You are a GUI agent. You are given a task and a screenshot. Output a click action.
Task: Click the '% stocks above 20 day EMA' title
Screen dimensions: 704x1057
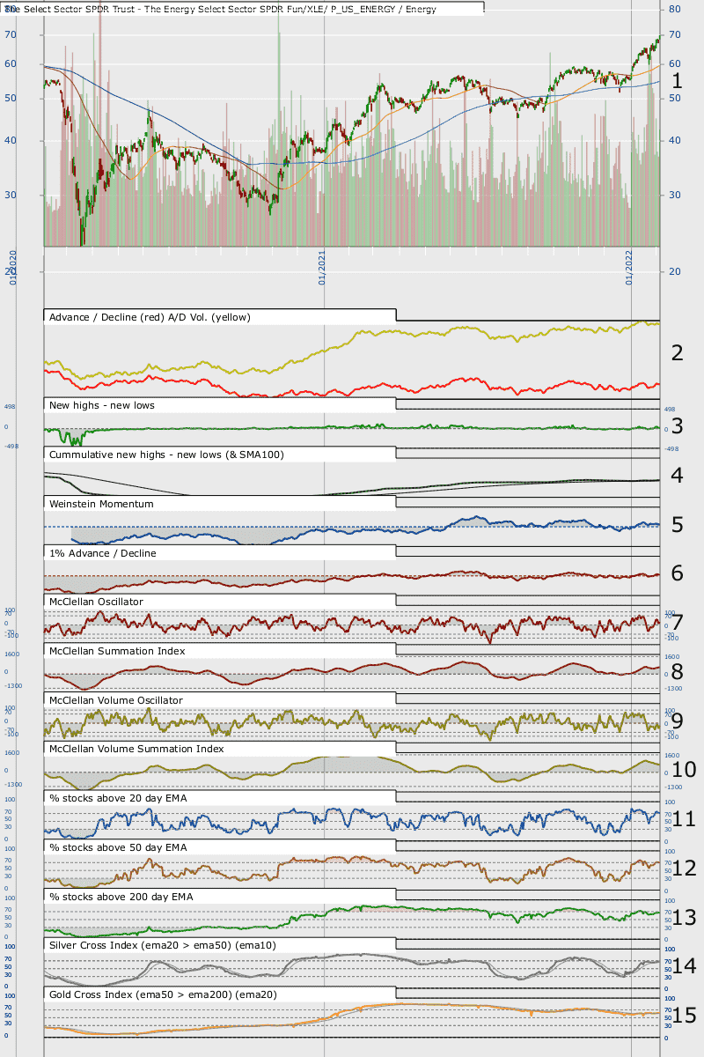[119, 798]
